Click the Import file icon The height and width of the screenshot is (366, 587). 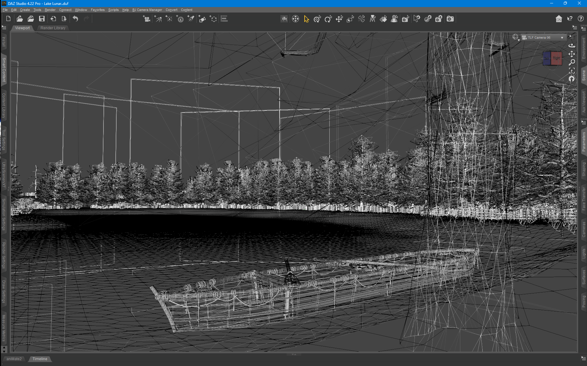(53, 19)
